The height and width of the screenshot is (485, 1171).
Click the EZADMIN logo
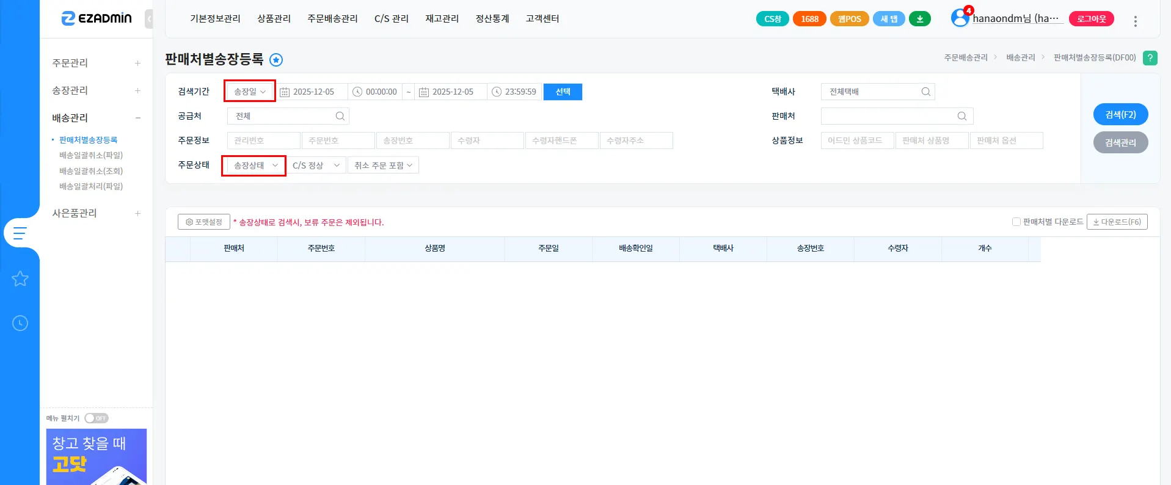point(97,18)
